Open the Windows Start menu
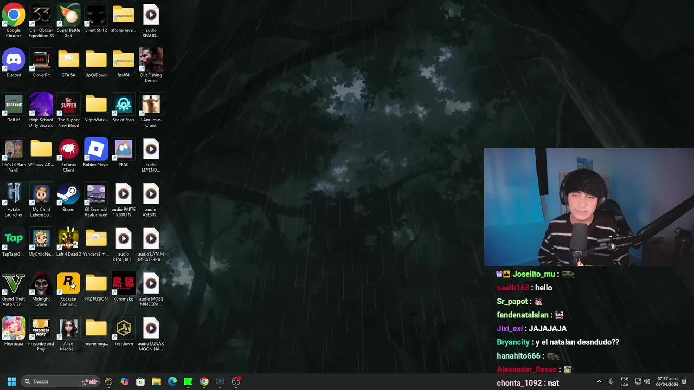The width and height of the screenshot is (694, 390). pos(11,381)
